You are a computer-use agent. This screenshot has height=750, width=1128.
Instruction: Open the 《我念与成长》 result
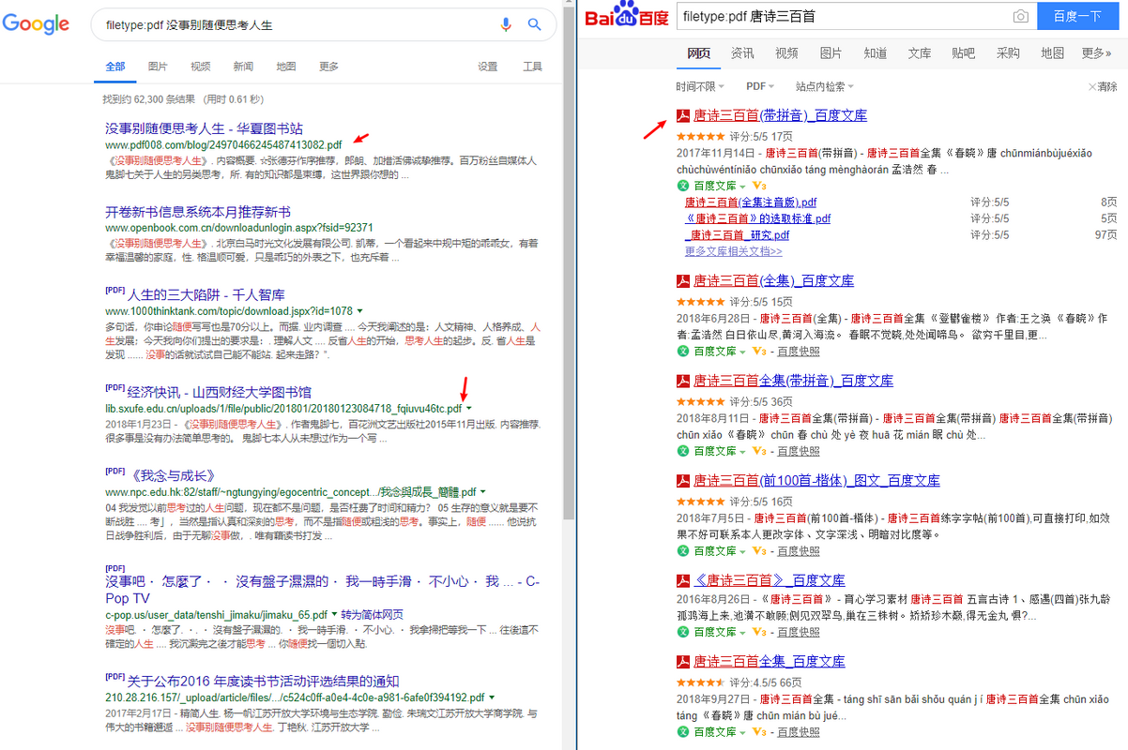pyautogui.click(x=174, y=475)
